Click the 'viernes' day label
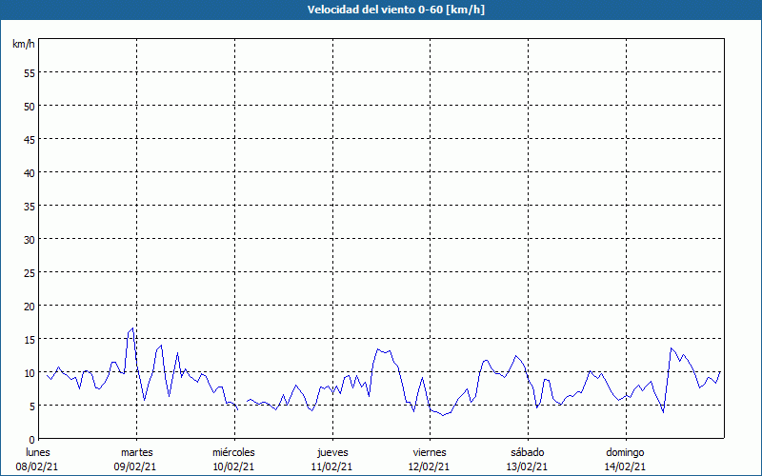Viewport: 762px width, 476px height. click(x=430, y=453)
